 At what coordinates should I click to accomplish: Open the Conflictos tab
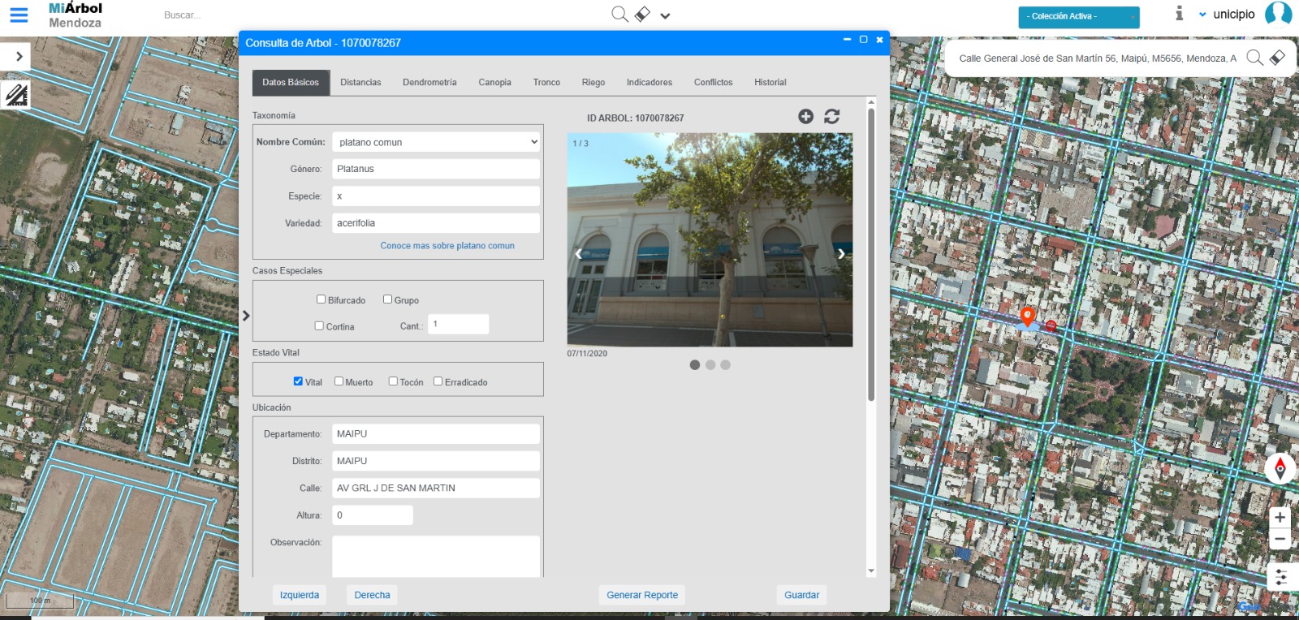click(x=713, y=82)
